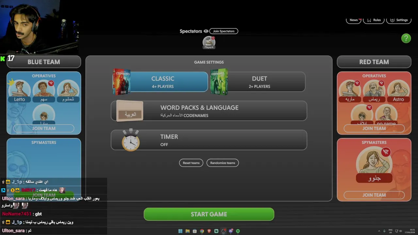Click Randomize teams
The image size is (418, 235).
(x=223, y=163)
